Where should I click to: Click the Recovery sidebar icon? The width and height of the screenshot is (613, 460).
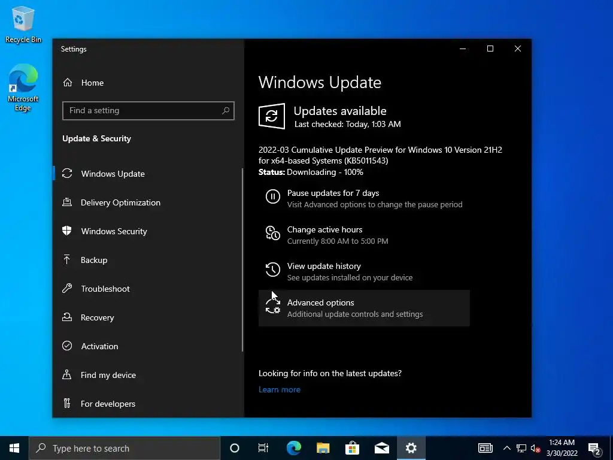pos(67,317)
